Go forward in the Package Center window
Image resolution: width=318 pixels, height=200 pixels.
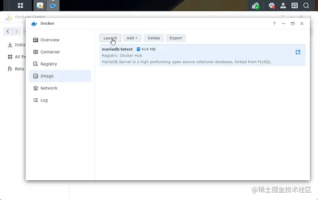coord(17,31)
